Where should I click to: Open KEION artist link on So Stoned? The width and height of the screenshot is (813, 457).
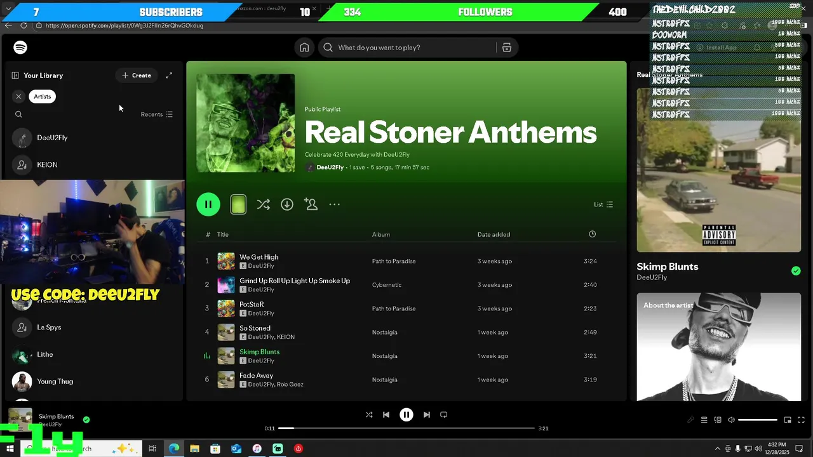[x=286, y=337]
